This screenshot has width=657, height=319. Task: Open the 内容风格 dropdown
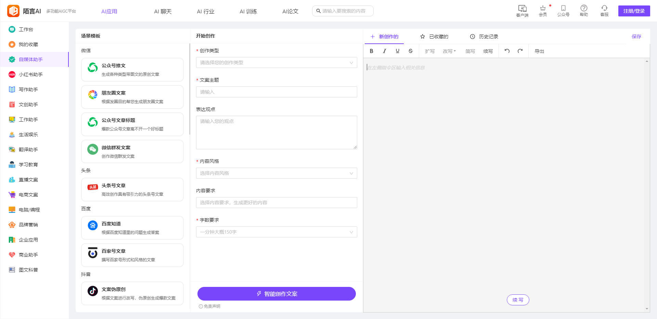coord(276,173)
